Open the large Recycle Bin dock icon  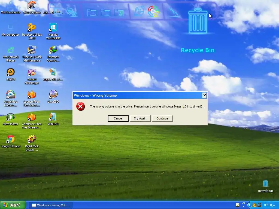pos(198,21)
